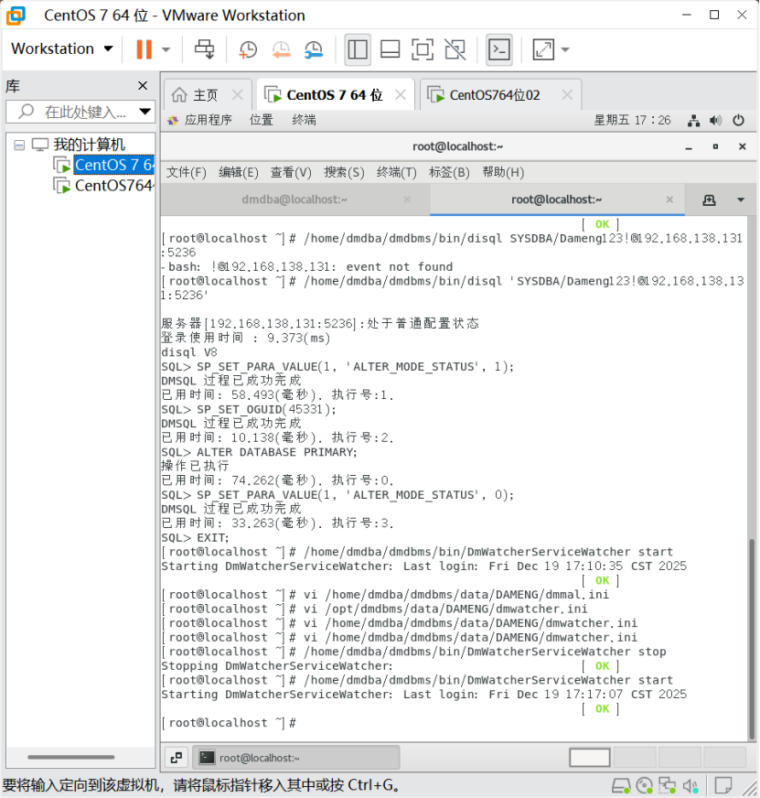This screenshot has height=798, width=760.
Task: Click the guest network status icon
Action: pos(693,121)
